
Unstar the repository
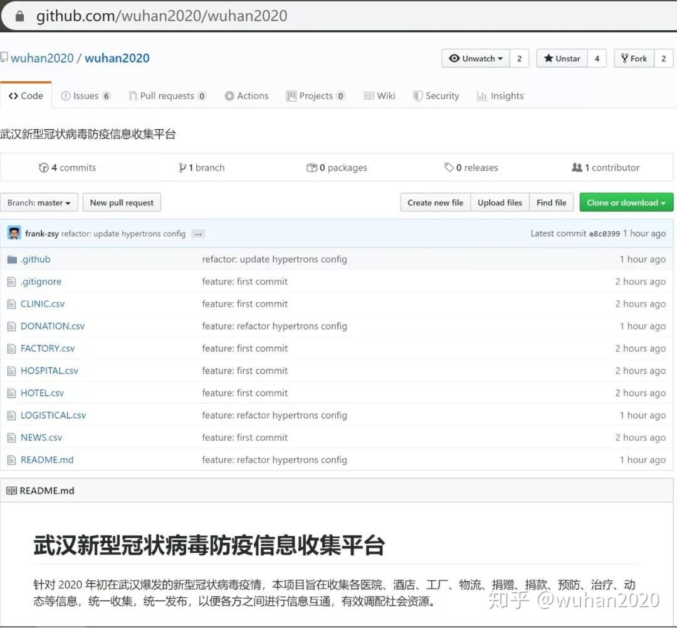pyautogui.click(x=561, y=58)
